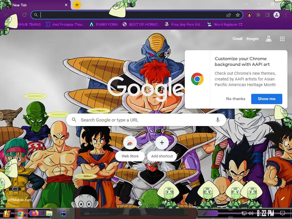The height and width of the screenshot is (219, 292).
Task: Toggle the browser side panel
Action: click(x=267, y=15)
